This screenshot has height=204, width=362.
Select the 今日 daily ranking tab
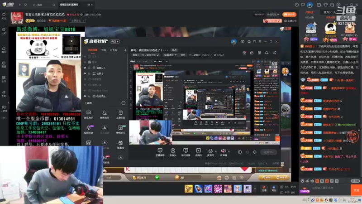(x=309, y=18)
